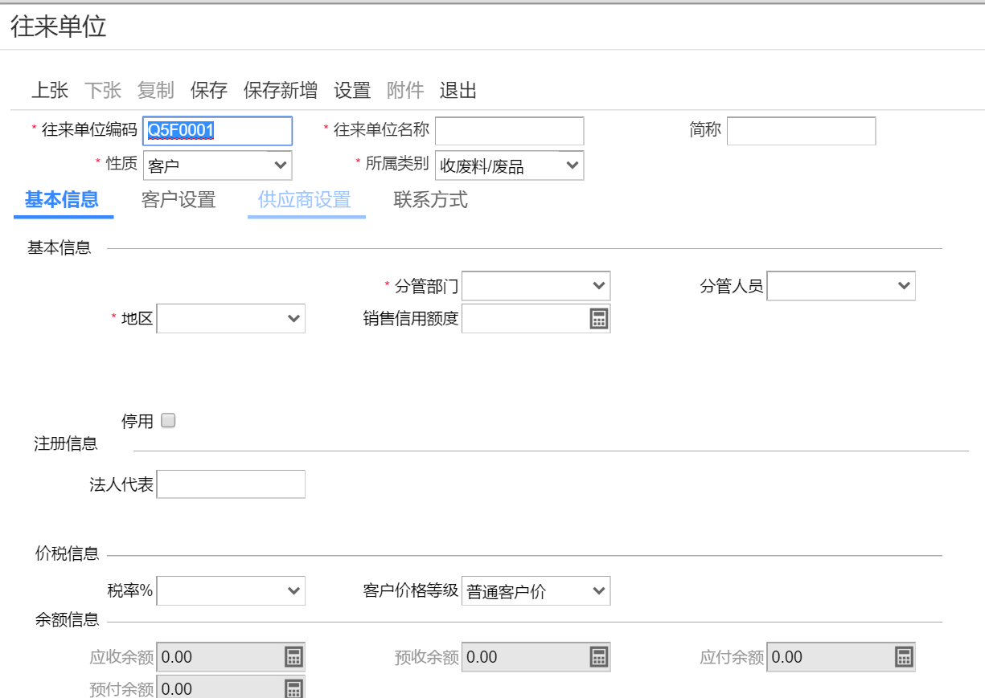Image resolution: width=985 pixels, height=698 pixels.
Task: Click the 下张 toolbar button
Action: point(103,91)
